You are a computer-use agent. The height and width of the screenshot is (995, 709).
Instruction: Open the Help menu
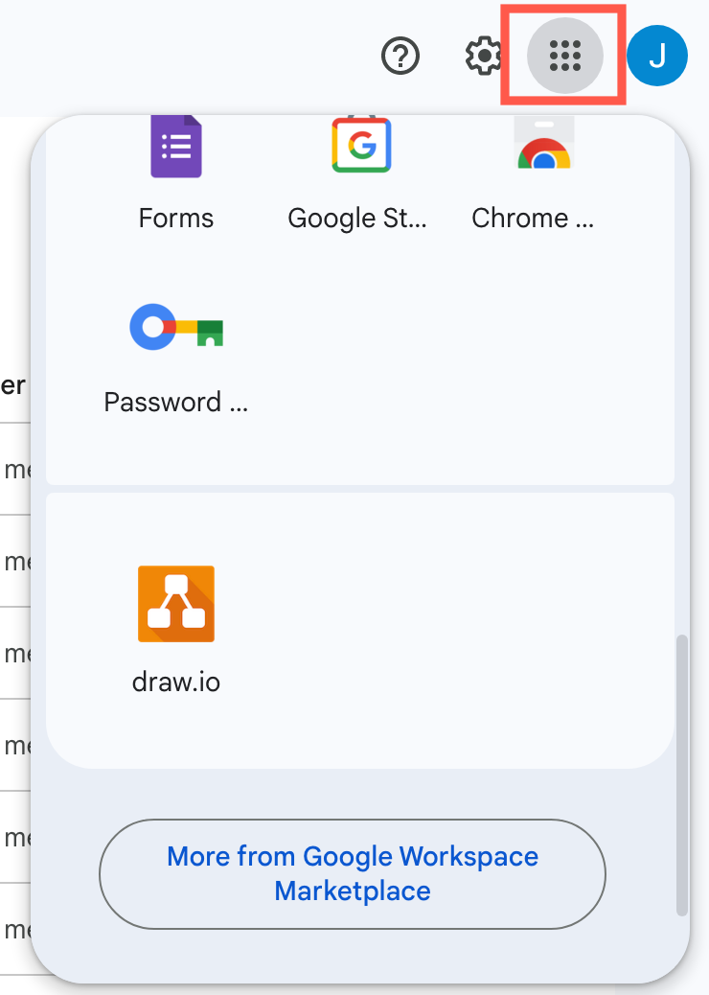400,56
